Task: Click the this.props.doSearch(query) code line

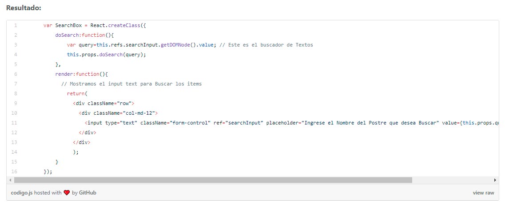Action: pos(107,54)
